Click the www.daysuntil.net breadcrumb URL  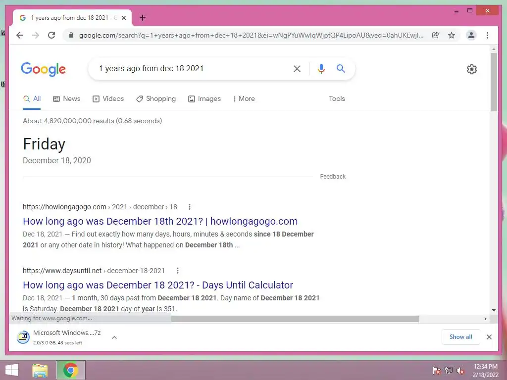(94, 271)
